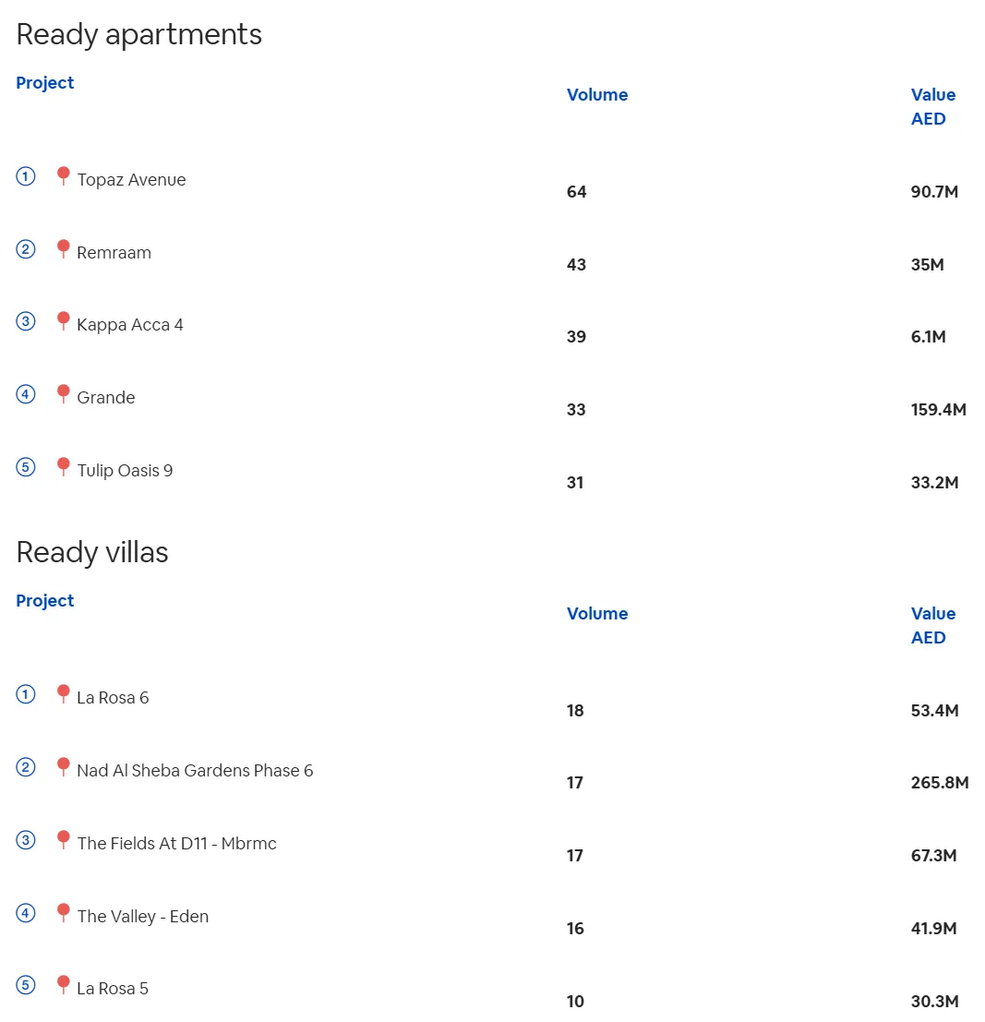Click the map pin beside La Rosa 6
The height and width of the screenshot is (1022, 985).
point(63,693)
